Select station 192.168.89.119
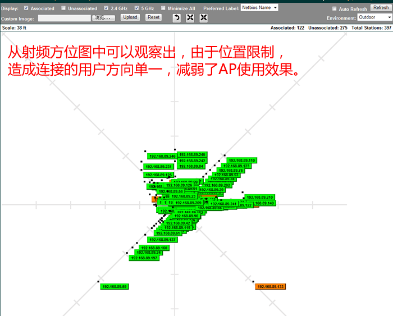Screen dimensions: 393x316 coord(177,228)
